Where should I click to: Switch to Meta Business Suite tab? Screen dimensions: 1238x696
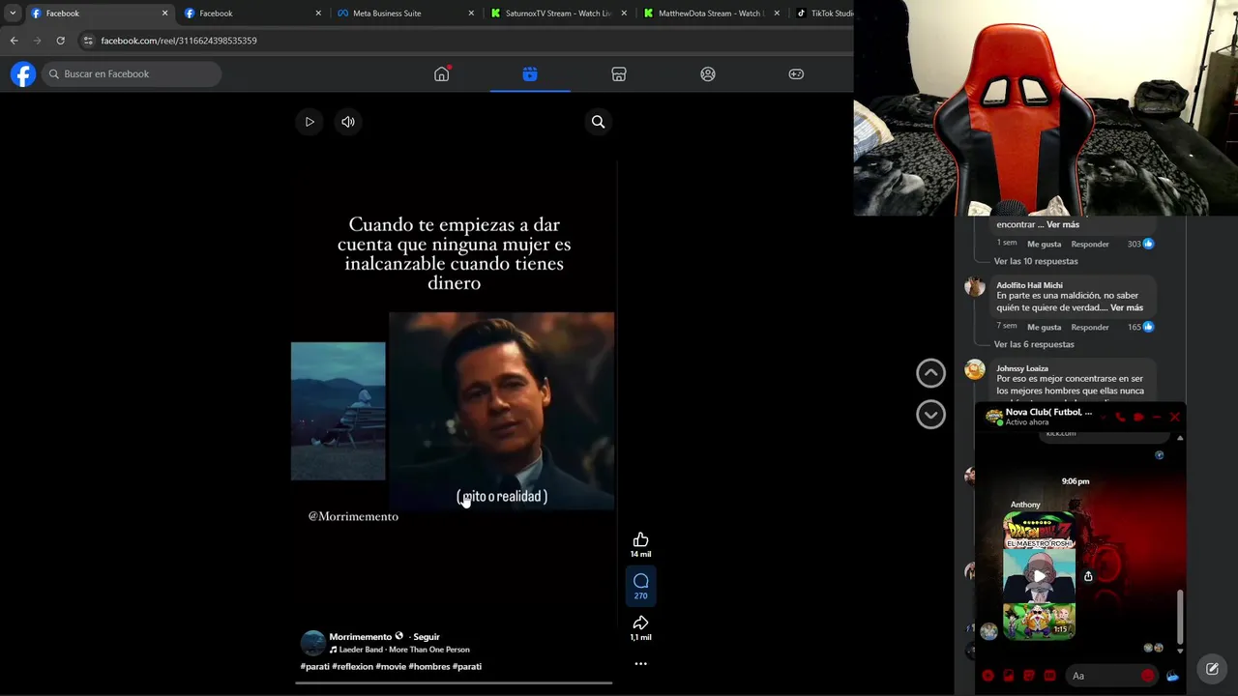[404, 14]
